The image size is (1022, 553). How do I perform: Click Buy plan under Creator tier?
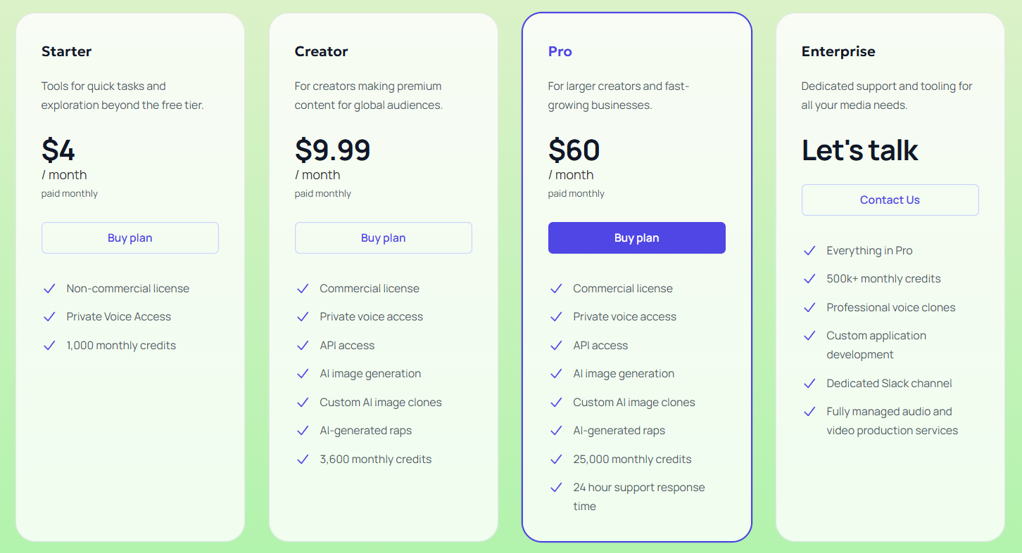383,238
